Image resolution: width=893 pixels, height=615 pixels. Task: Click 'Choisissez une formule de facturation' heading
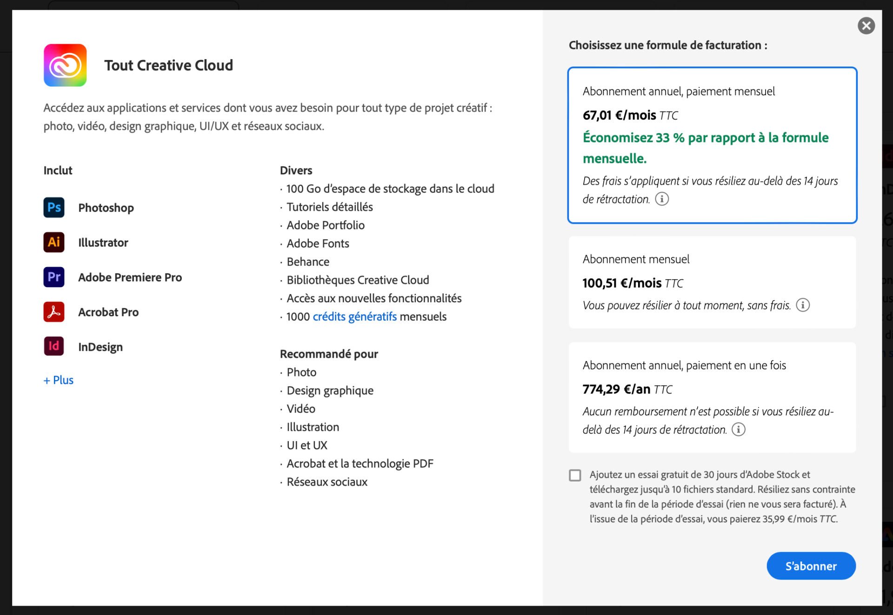click(x=668, y=45)
